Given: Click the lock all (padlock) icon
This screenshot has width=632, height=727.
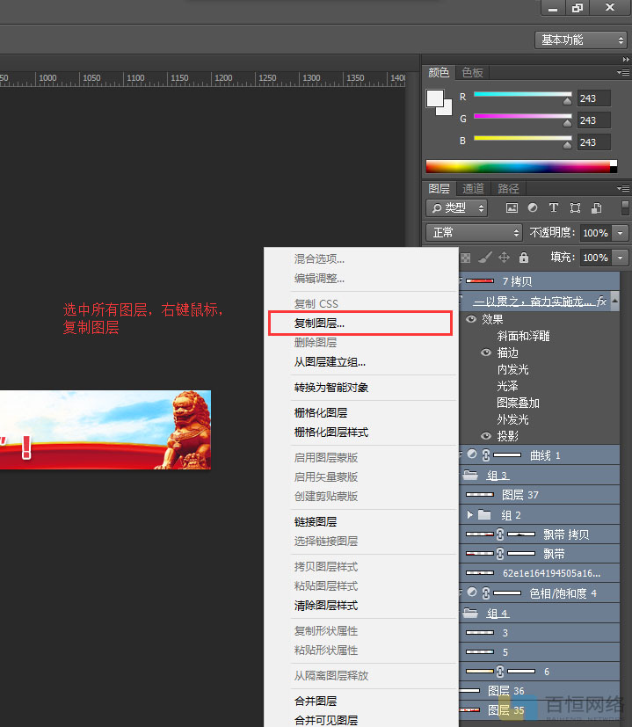Looking at the screenshot, I should point(524,258).
